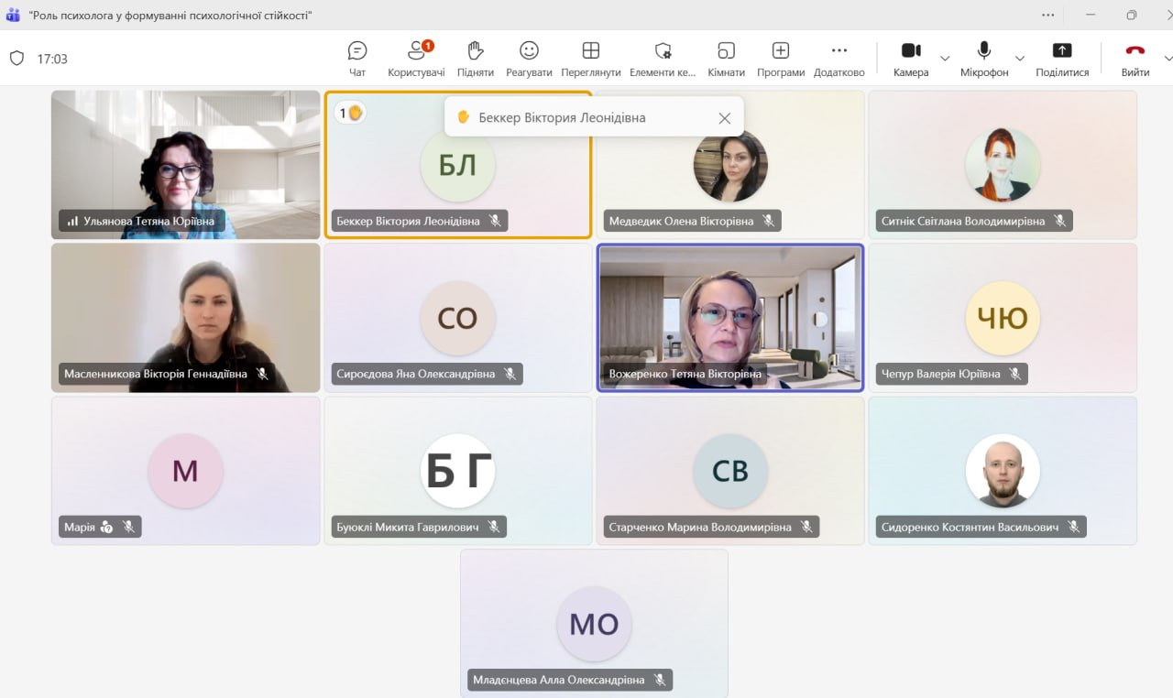Open Кімнати breakout rooms
The image size is (1173, 698).
pos(726,59)
